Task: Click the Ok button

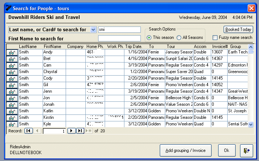Action: coord(227,150)
